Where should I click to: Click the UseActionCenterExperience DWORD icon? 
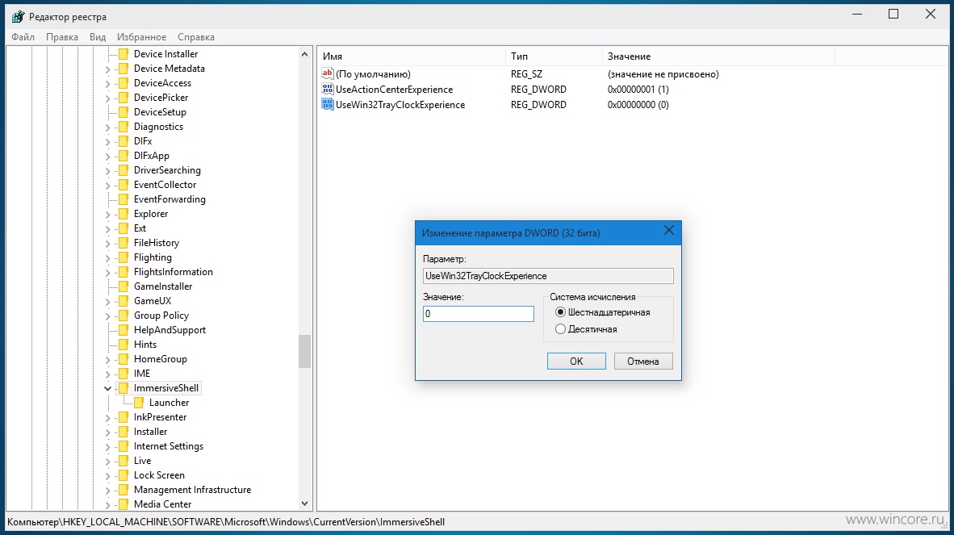point(328,89)
